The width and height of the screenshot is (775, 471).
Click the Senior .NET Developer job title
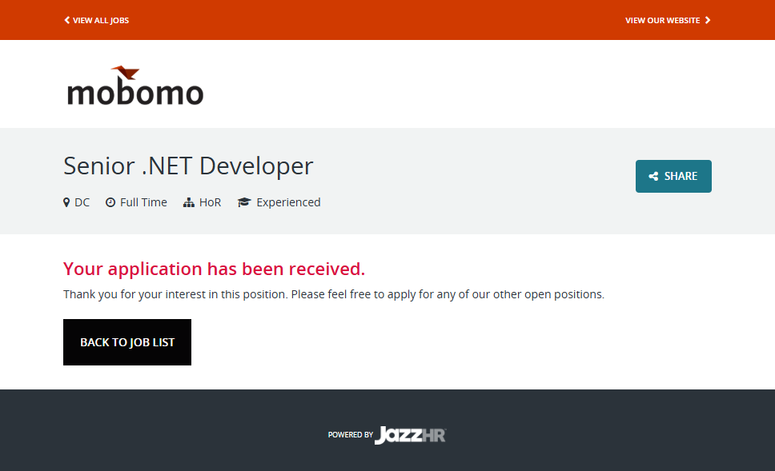tap(188, 166)
